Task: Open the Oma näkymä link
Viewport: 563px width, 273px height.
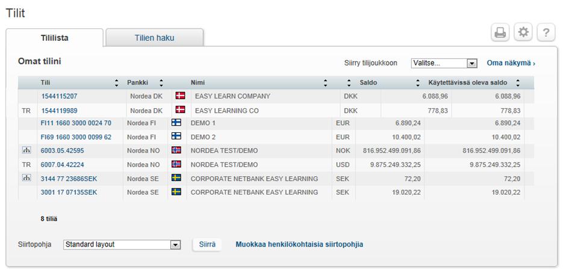Action: (x=511, y=63)
